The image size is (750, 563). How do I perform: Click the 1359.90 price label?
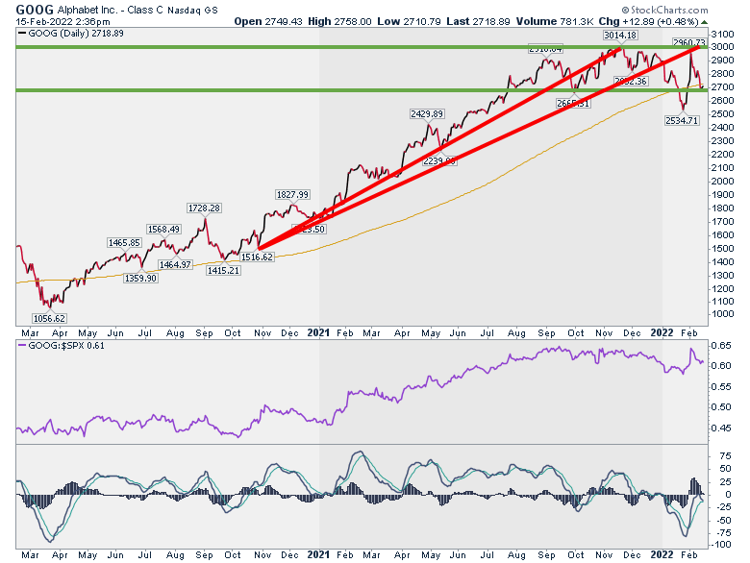(x=140, y=278)
